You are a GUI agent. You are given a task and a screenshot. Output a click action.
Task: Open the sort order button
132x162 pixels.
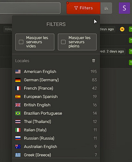point(106,8)
